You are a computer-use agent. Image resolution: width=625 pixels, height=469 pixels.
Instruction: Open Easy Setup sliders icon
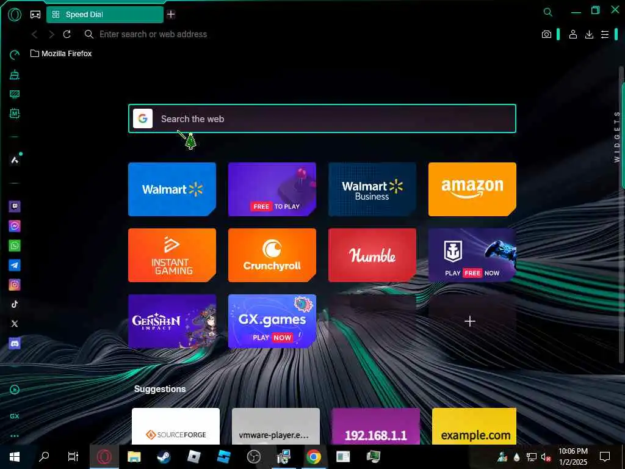(x=605, y=34)
